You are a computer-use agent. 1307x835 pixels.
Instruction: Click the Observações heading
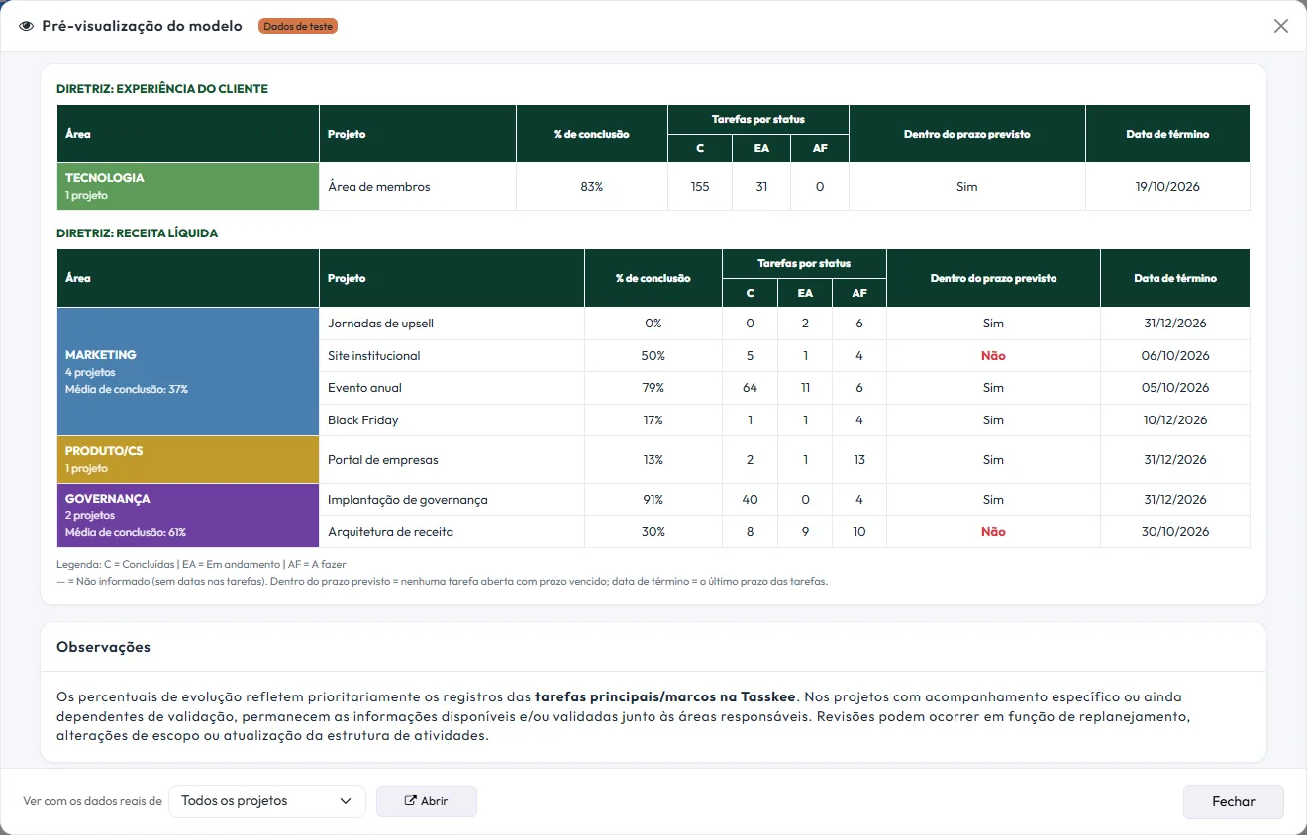coord(104,647)
